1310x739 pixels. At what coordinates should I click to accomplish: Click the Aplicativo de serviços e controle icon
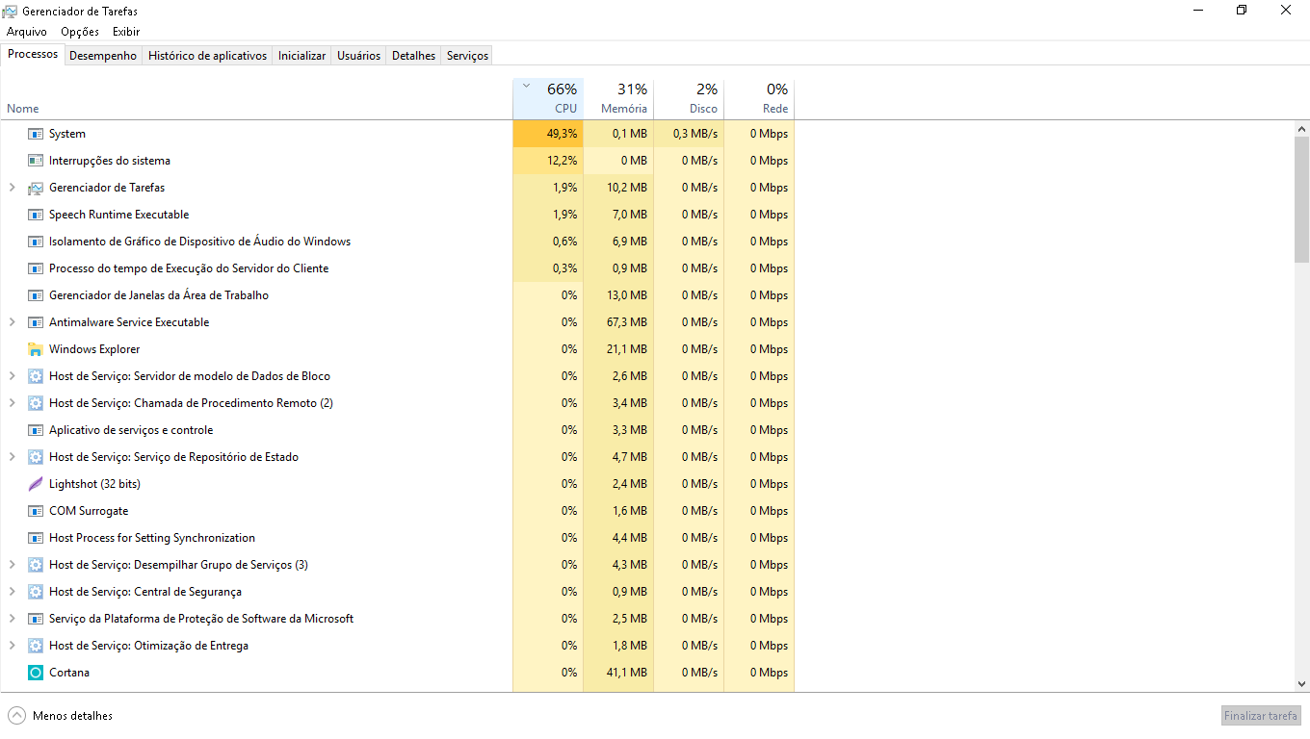(x=36, y=430)
